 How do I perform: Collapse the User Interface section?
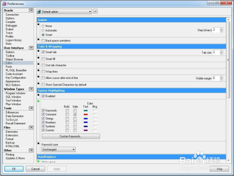[31, 48]
